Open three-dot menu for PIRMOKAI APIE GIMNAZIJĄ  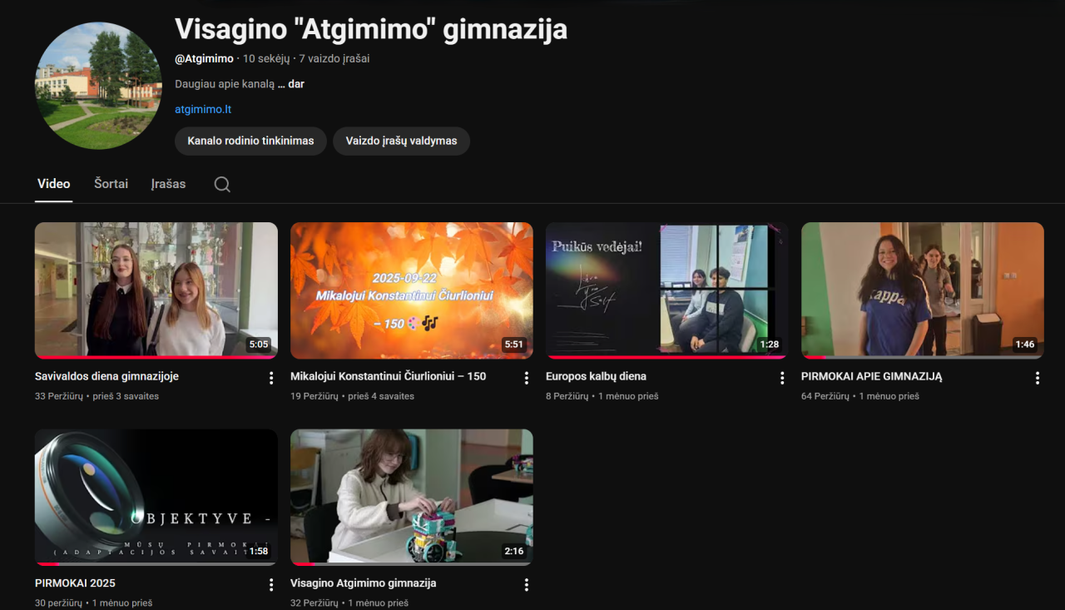(x=1038, y=378)
